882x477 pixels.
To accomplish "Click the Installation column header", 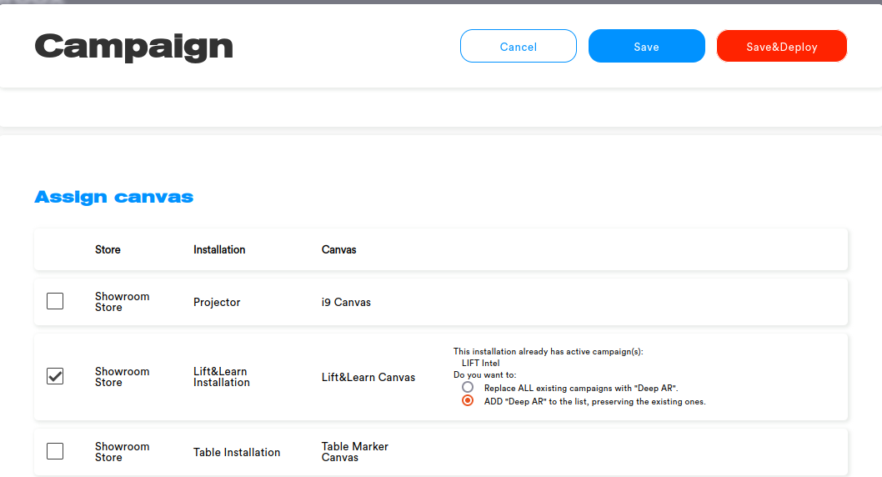I will click(x=219, y=249).
